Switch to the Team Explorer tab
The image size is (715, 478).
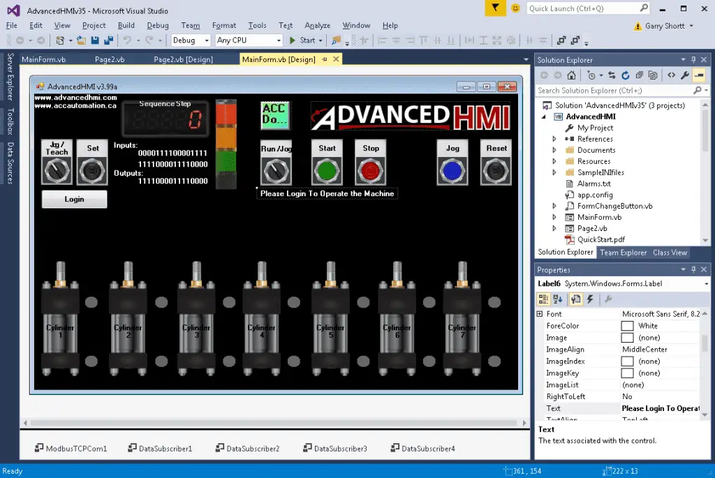click(x=623, y=253)
